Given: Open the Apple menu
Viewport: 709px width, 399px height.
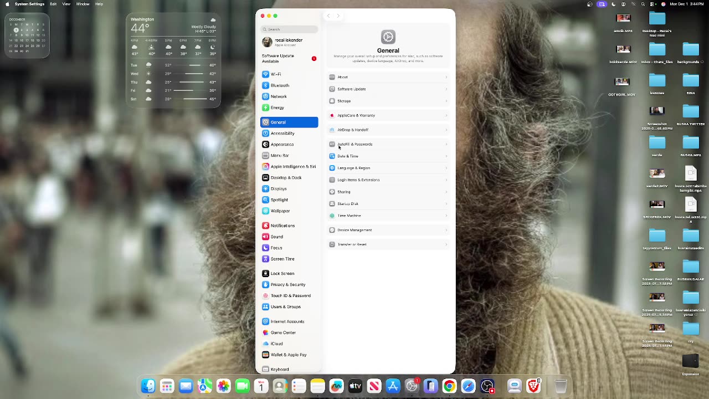Looking at the screenshot, I should (7, 4).
